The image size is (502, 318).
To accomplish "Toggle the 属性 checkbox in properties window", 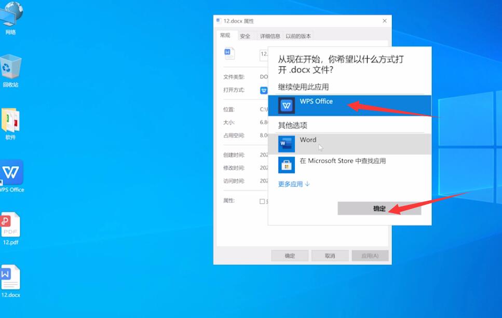I will [262, 201].
